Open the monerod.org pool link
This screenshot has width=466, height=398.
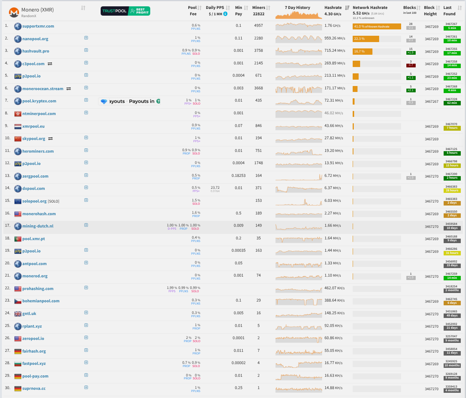(35, 276)
